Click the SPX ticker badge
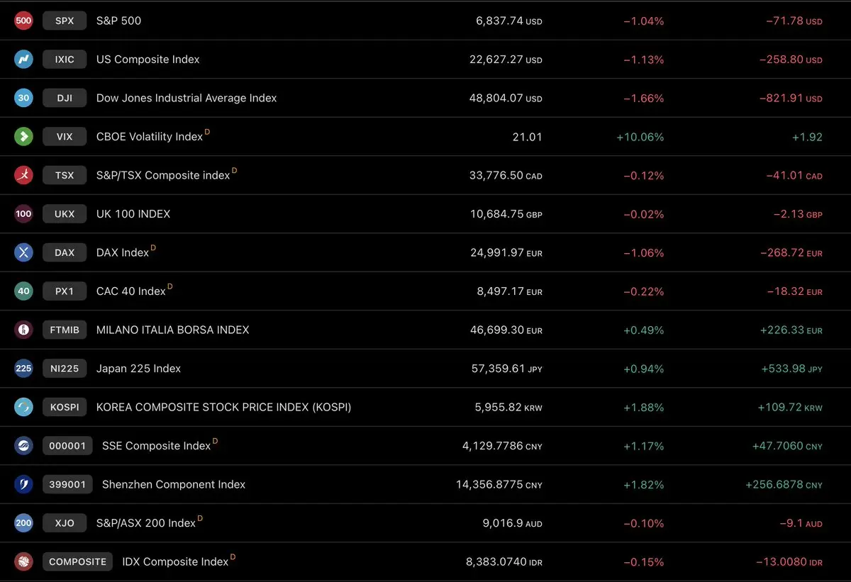This screenshot has height=582, width=851. click(x=65, y=21)
